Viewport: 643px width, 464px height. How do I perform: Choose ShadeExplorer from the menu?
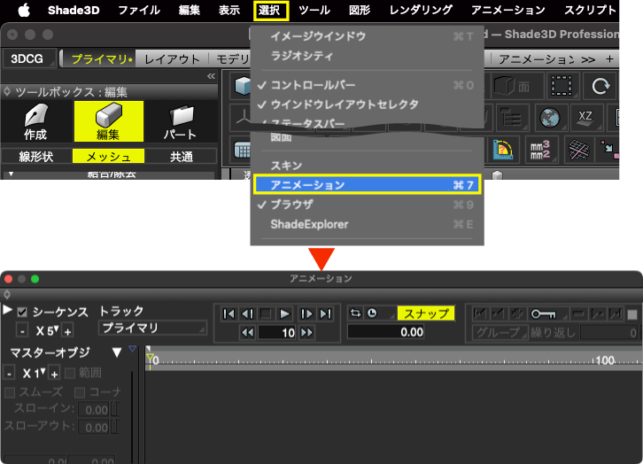coord(365,224)
